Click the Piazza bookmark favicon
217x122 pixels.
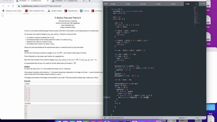click(x=81, y=11)
